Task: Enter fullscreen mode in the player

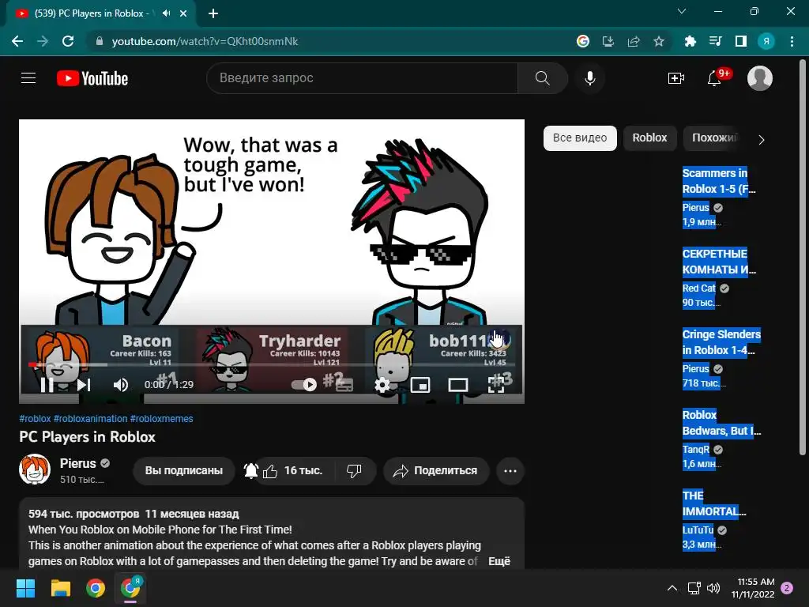Action: (x=496, y=385)
